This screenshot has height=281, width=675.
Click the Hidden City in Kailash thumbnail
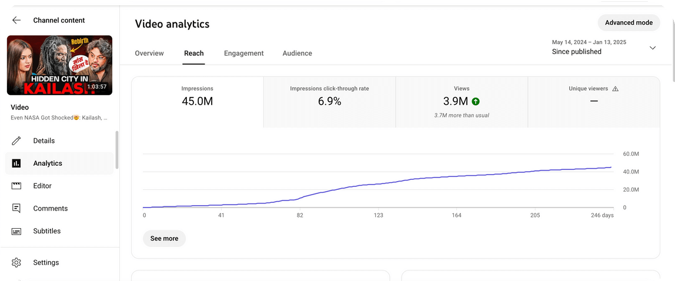[x=59, y=65]
